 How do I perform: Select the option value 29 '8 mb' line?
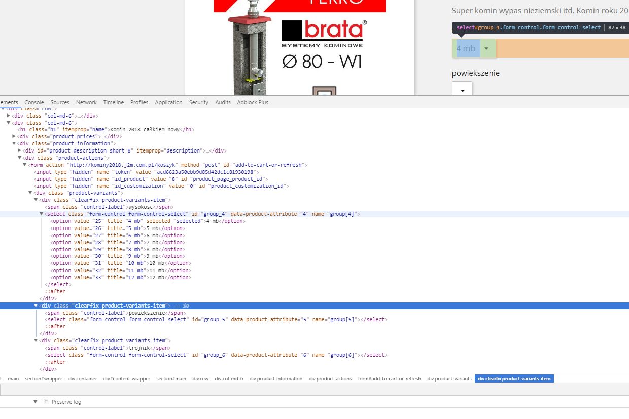[x=118, y=250]
